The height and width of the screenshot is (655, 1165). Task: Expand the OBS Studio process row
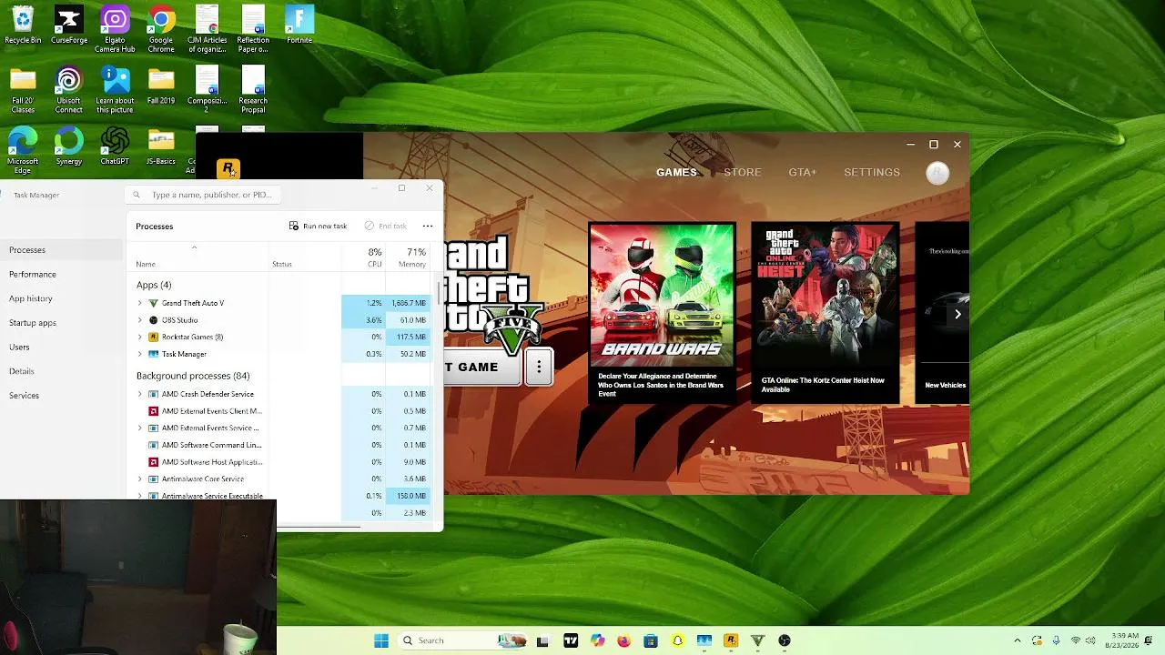(x=139, y=320)
